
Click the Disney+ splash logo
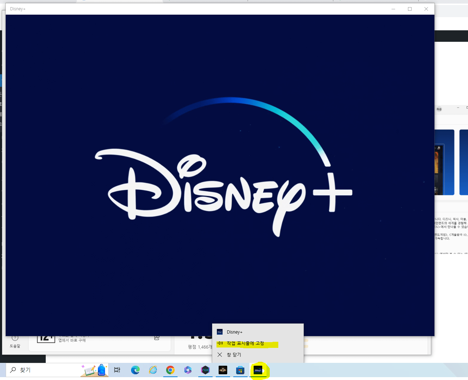[x=224, y=167]
